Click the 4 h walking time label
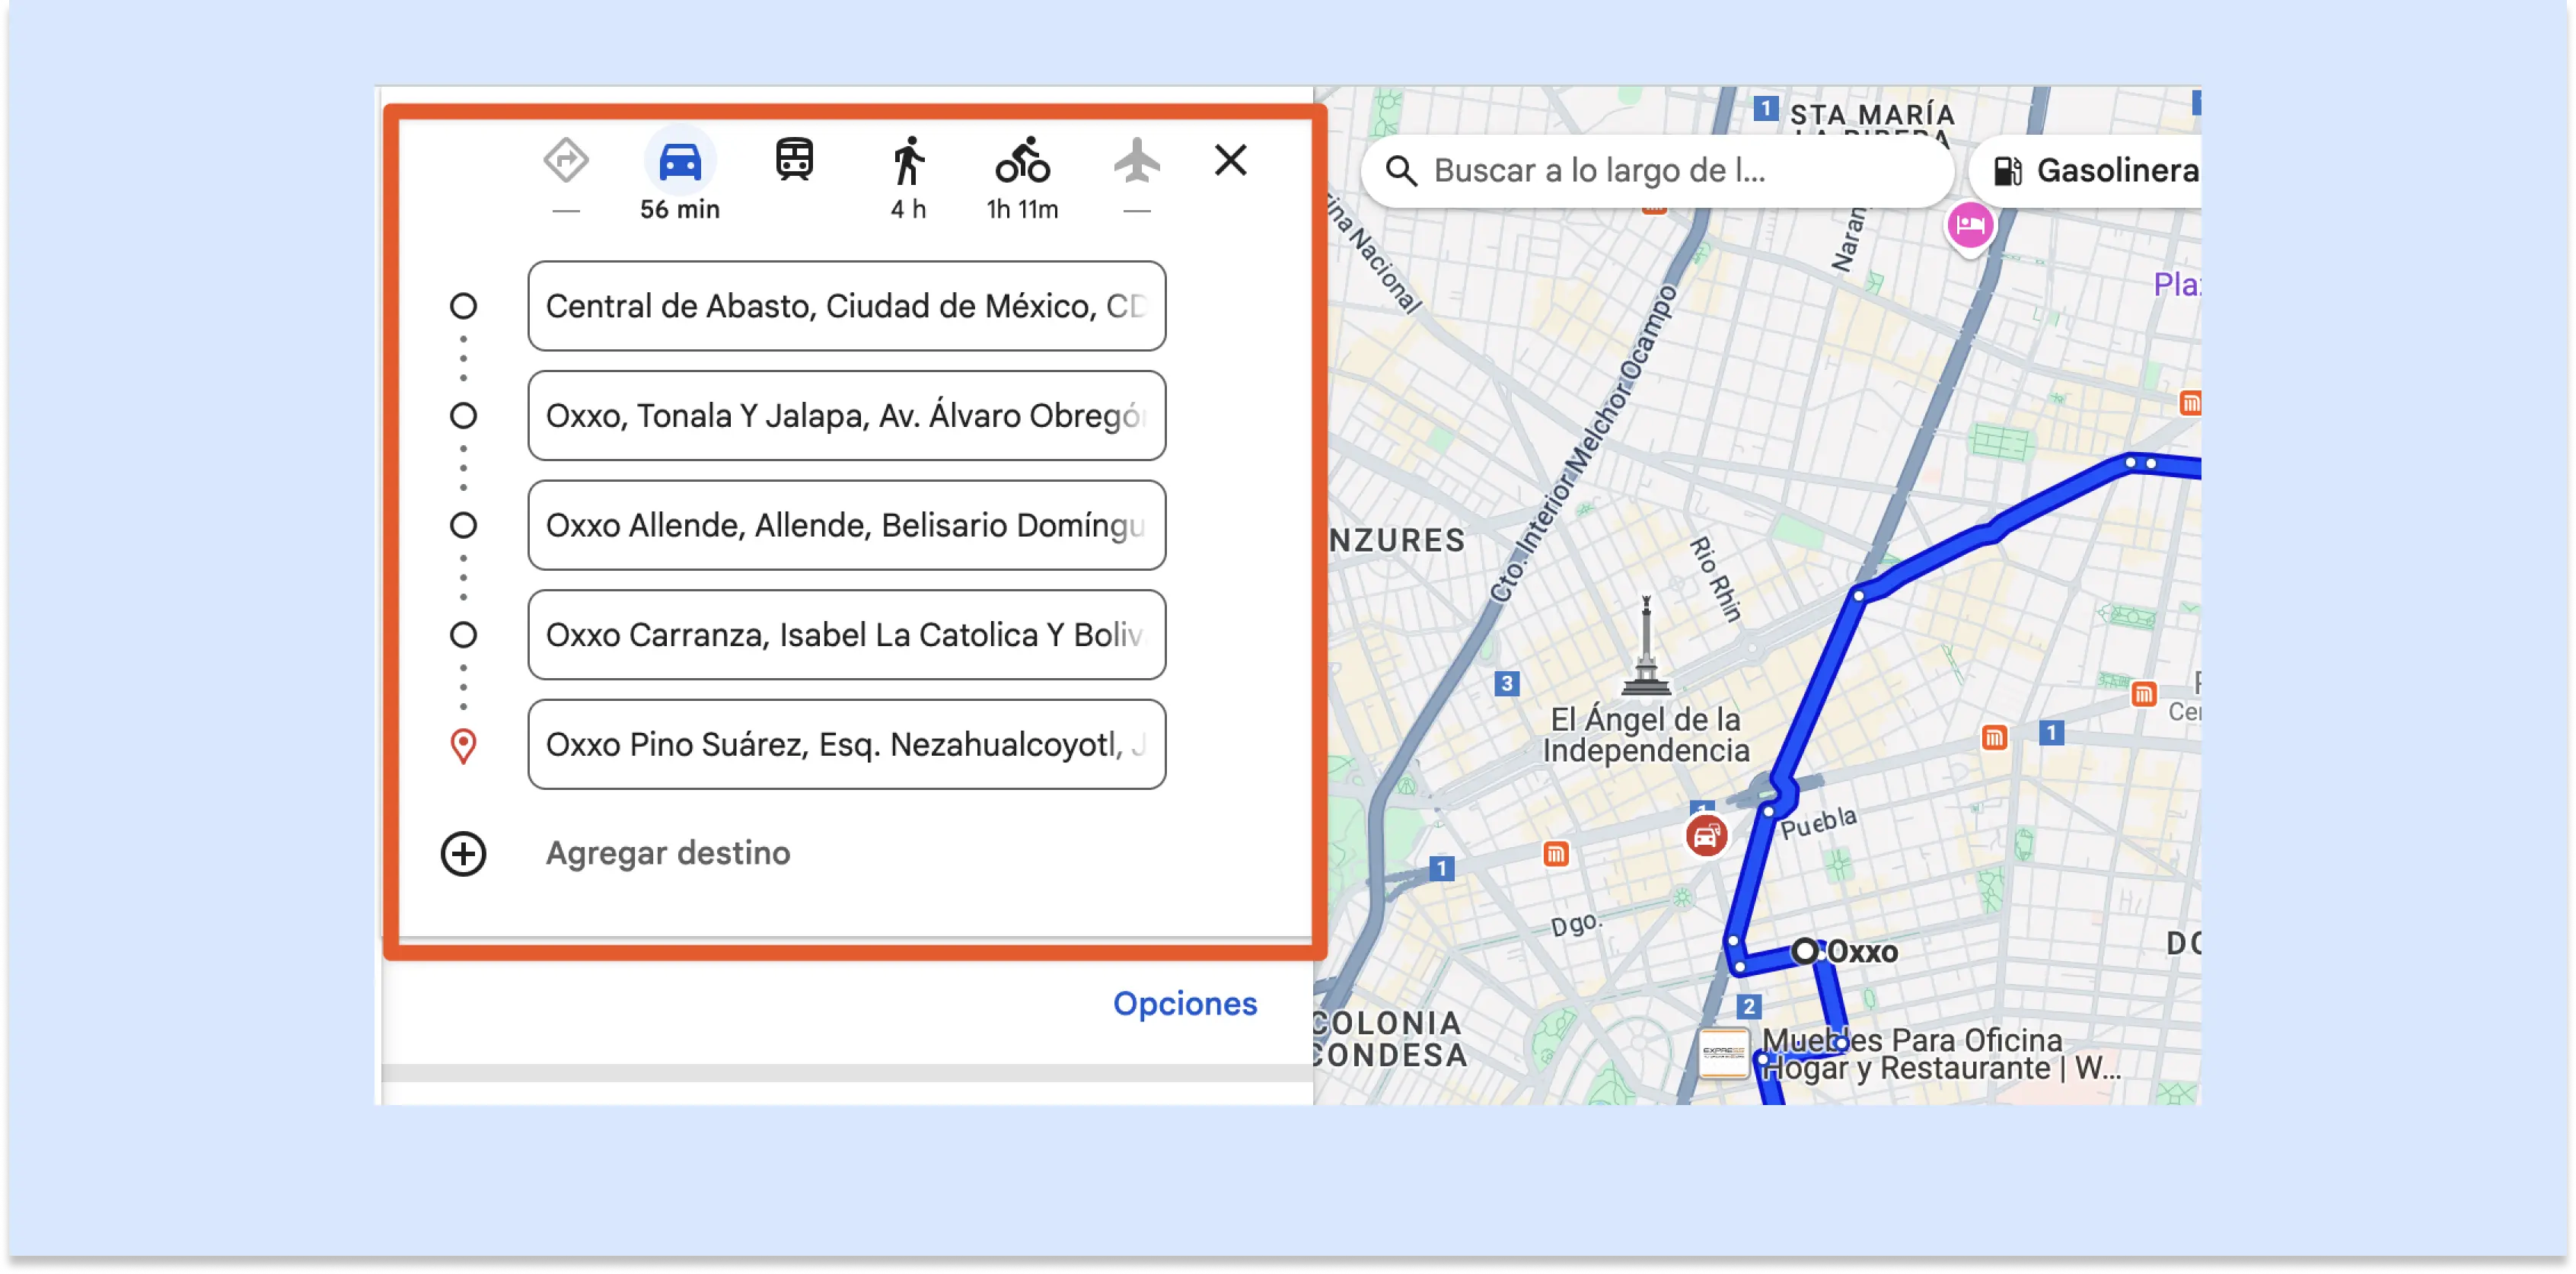The image size is (2576, 1274). click(908, 209)
